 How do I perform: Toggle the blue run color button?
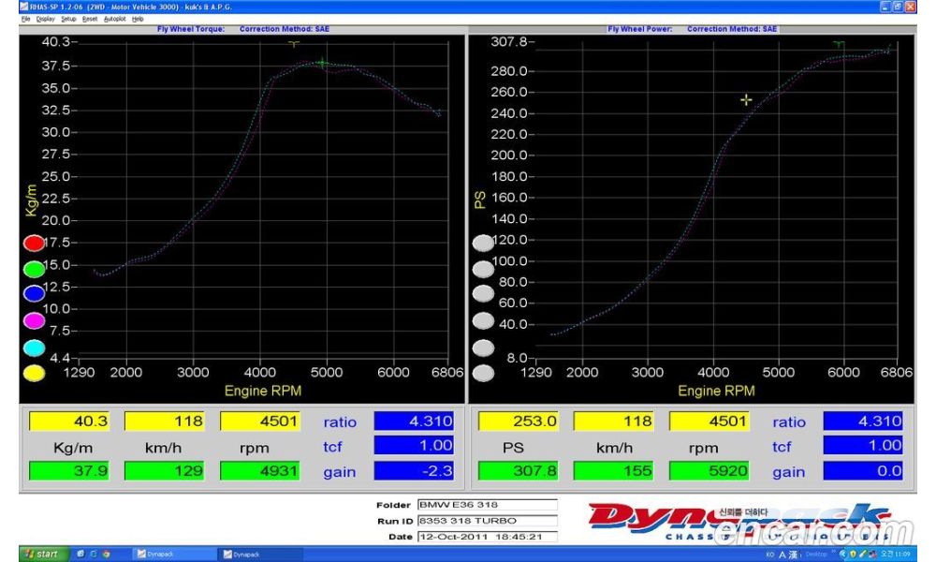[x=34, y=295]
